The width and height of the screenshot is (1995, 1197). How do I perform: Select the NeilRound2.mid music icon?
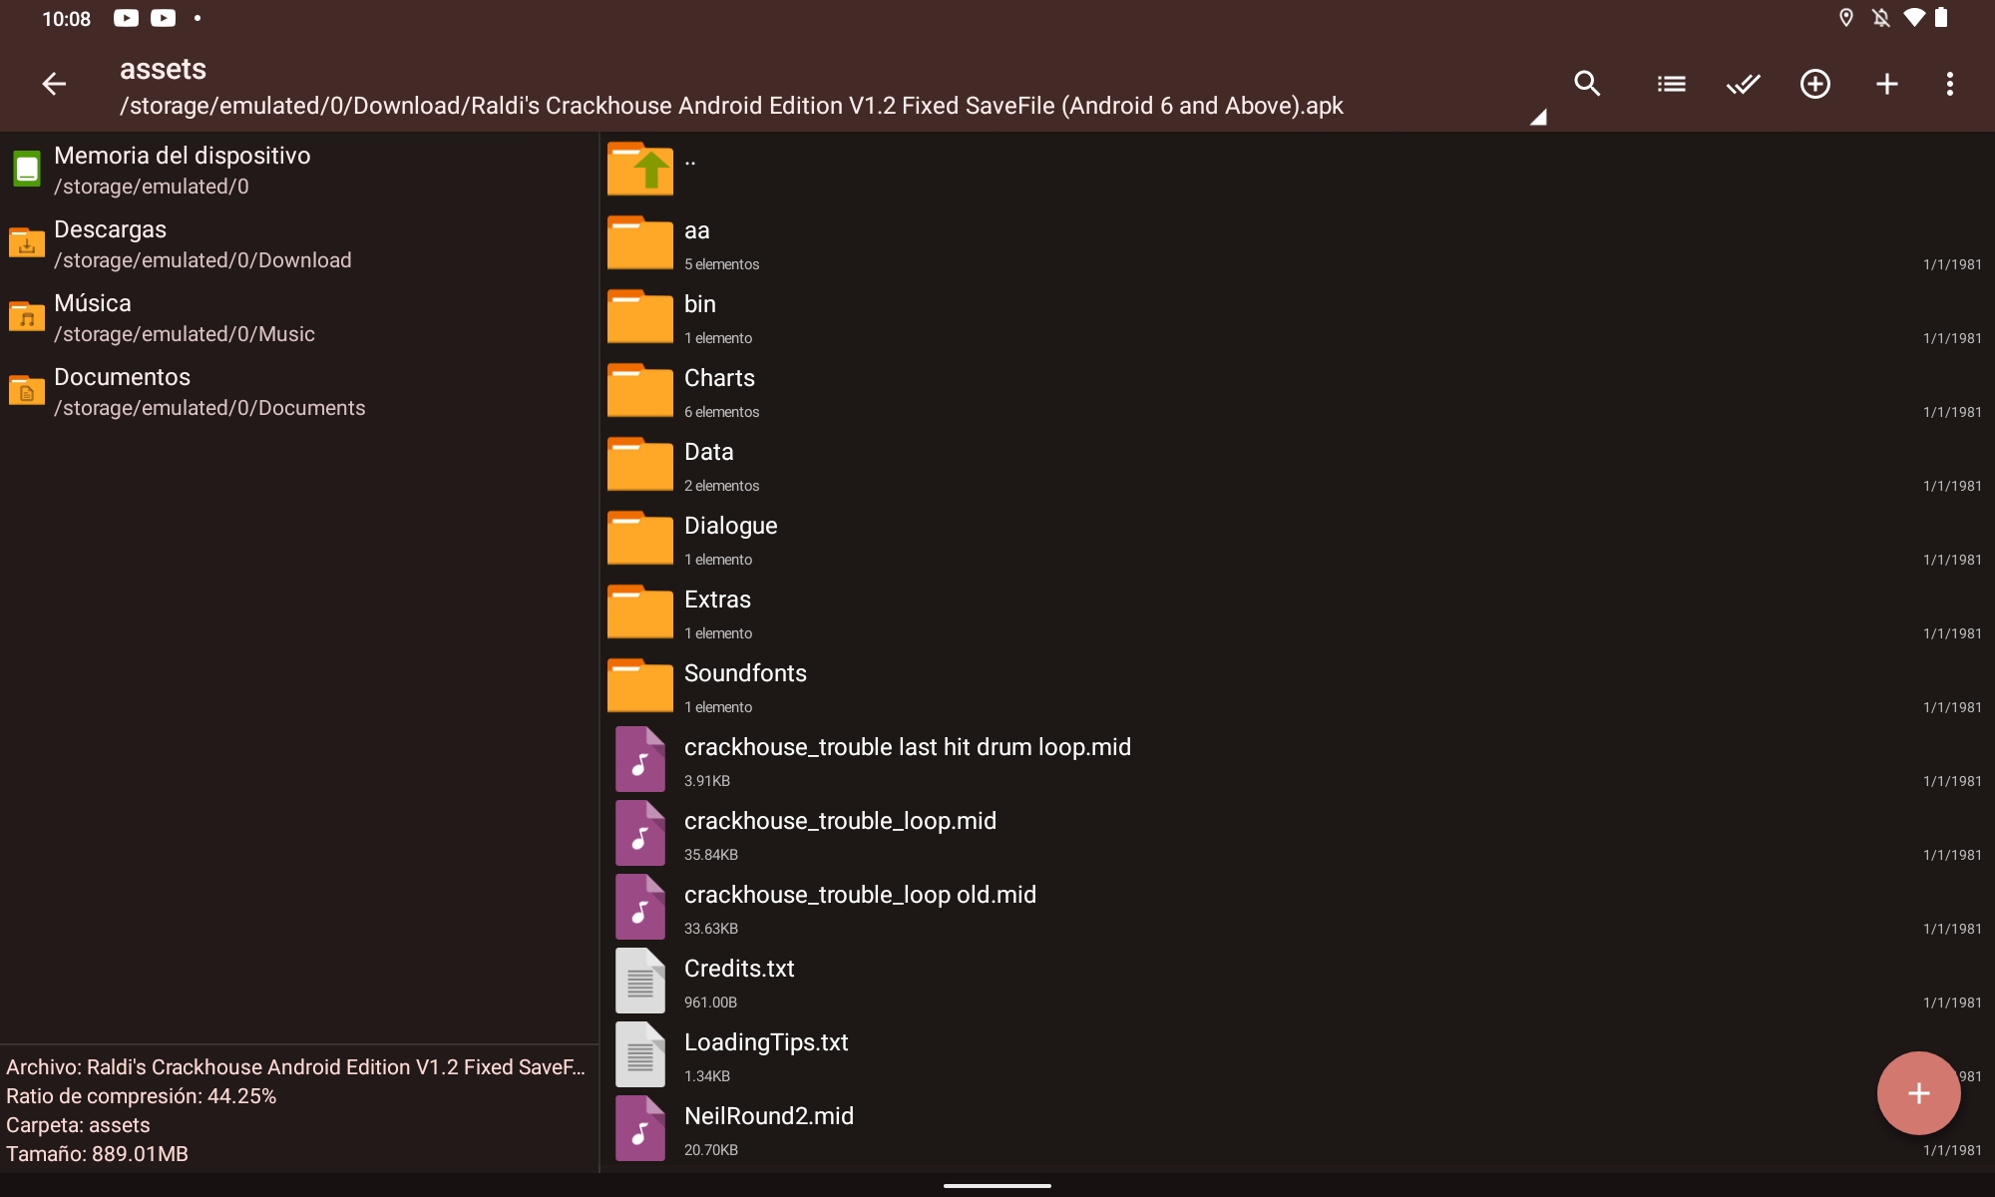(x=640, y=1128)
